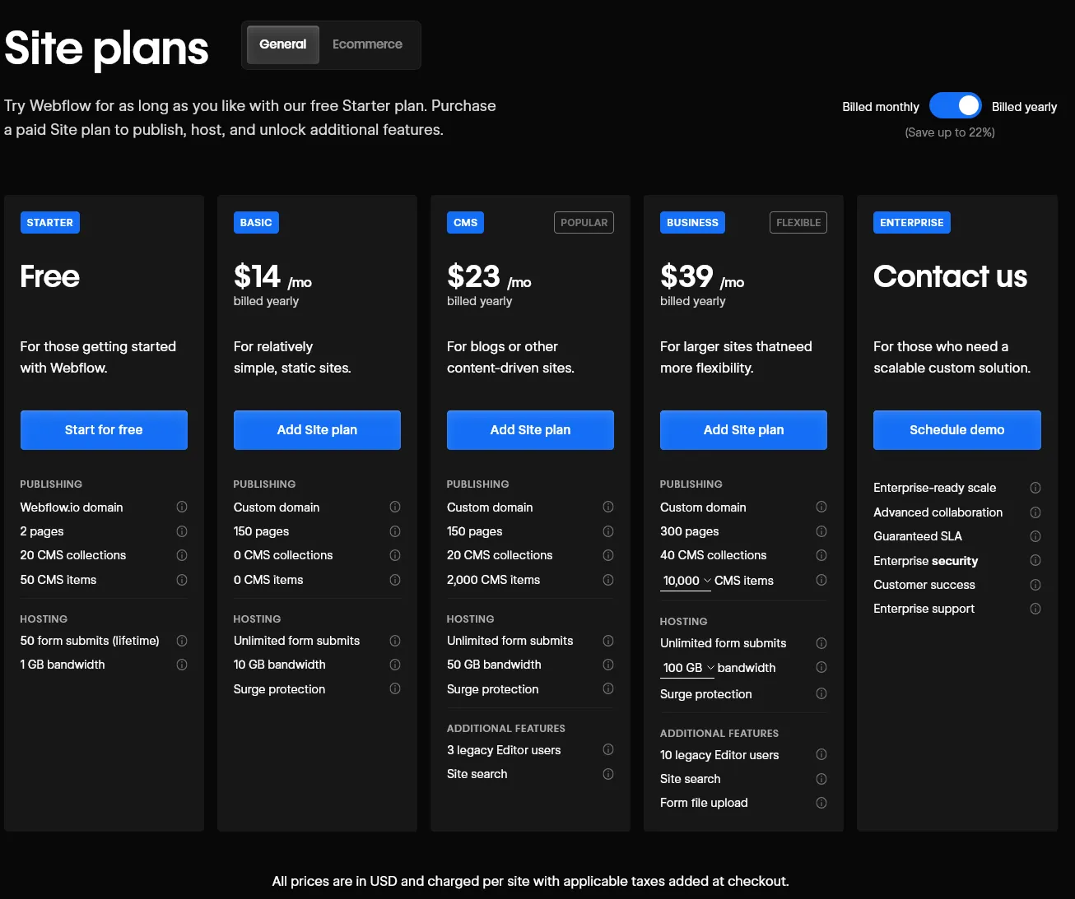Click the USD pricing disclaimer text
This screenshot has height=899, width=1075.
click(x=530, y=881)
